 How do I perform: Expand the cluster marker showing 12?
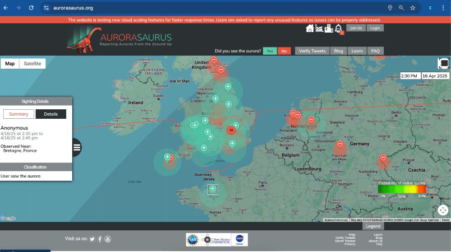click(x=231, y=130)
